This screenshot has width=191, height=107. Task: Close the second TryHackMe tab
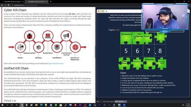(47, 2)
